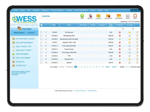Screen dimensions: 150x112
Task: Toggle the select-all checkbox in table header
Action: click(x=41, y=25)
